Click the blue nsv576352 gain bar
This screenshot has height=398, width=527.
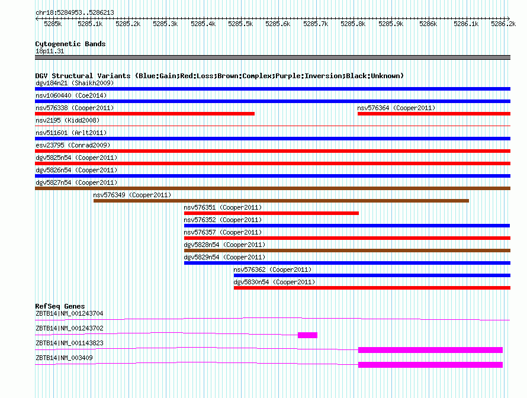(347, 226)
